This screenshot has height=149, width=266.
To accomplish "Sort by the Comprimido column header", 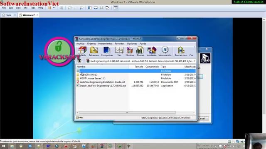I will click(x=152, y=67).
